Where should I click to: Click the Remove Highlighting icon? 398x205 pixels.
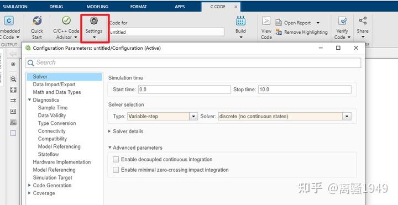coord(279,32)
